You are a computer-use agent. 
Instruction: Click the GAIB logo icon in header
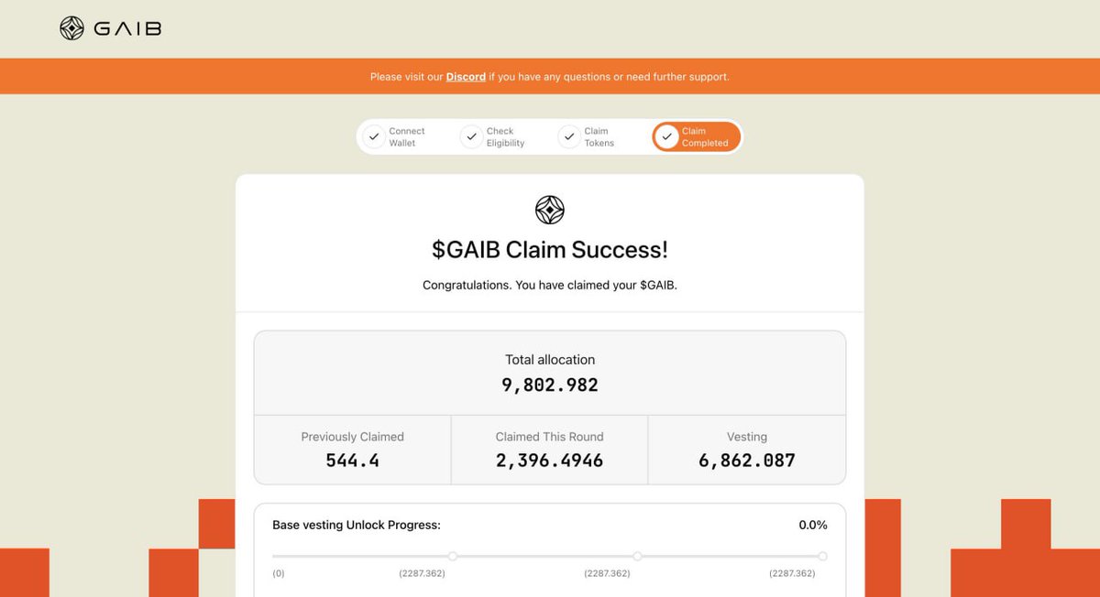click(71, 28)
